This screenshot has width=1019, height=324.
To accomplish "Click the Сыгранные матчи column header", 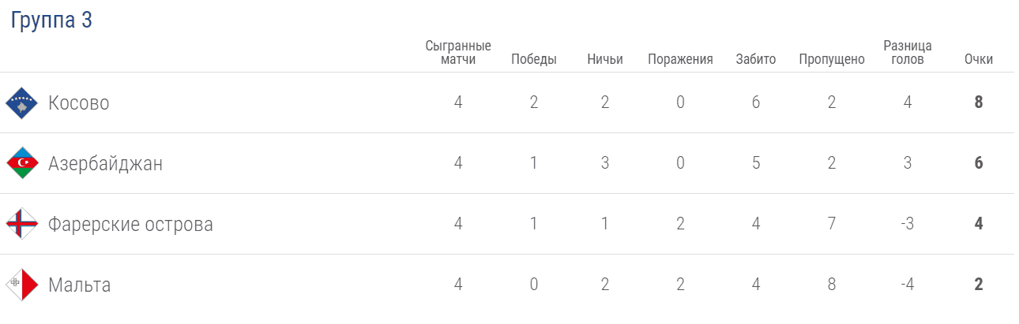I will 458,53.
